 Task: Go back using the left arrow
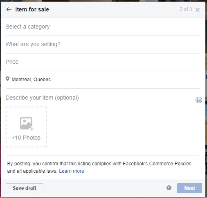pos(9,9)
